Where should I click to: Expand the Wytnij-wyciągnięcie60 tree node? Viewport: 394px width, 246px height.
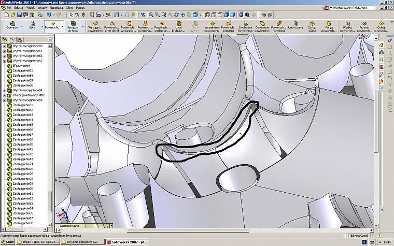(4, 46)
